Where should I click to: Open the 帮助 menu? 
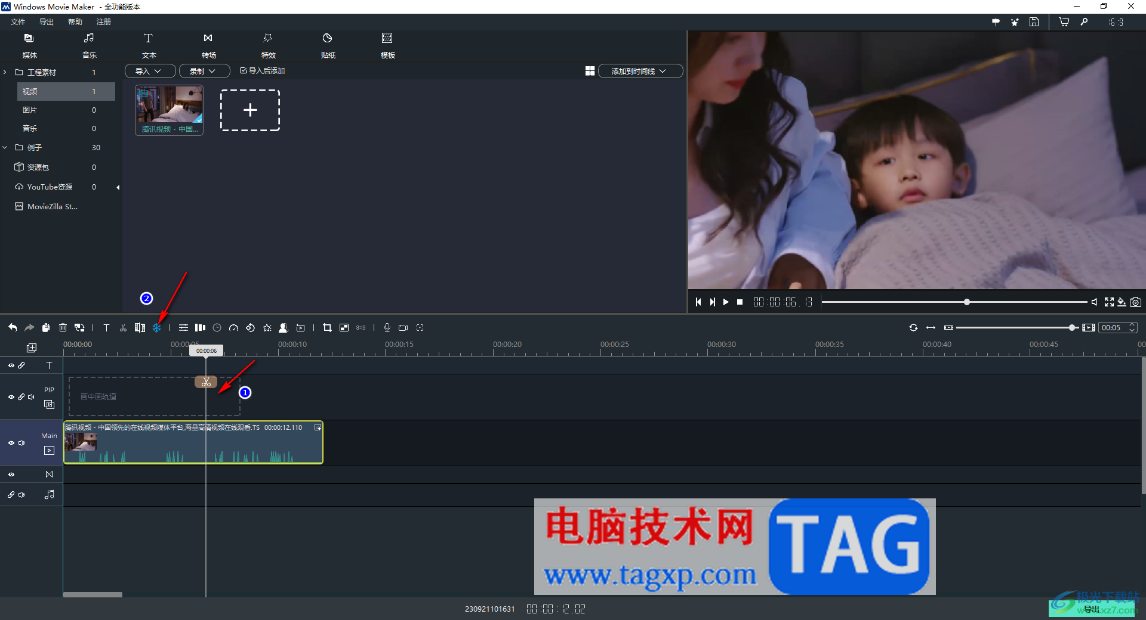point(75,22)
